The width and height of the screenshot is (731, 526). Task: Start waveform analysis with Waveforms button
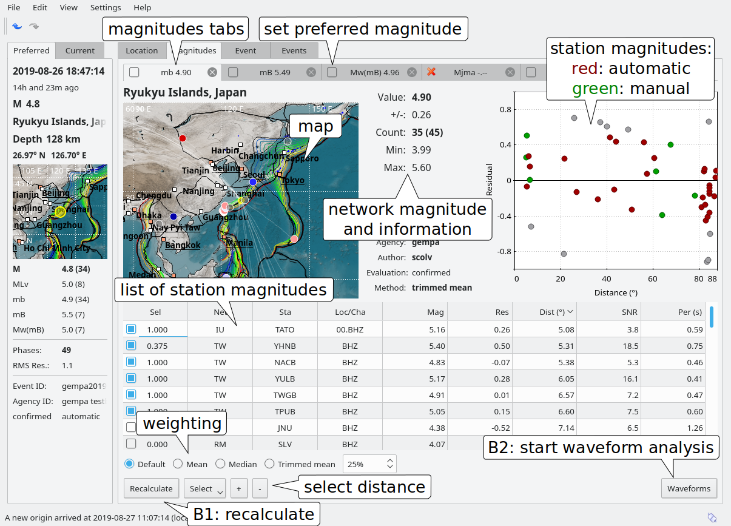pos(689,488)
